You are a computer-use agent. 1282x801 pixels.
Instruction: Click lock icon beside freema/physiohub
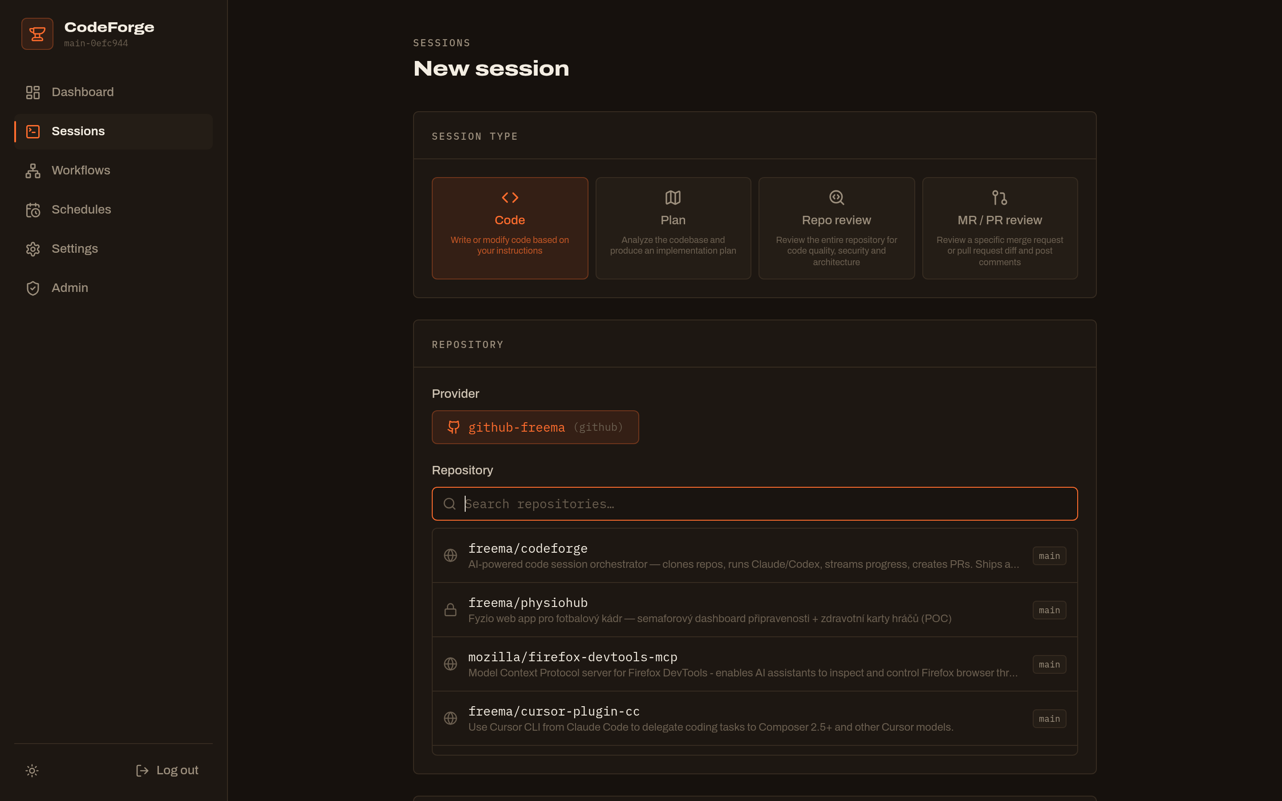pyautogui.click(x=450, y=610)
